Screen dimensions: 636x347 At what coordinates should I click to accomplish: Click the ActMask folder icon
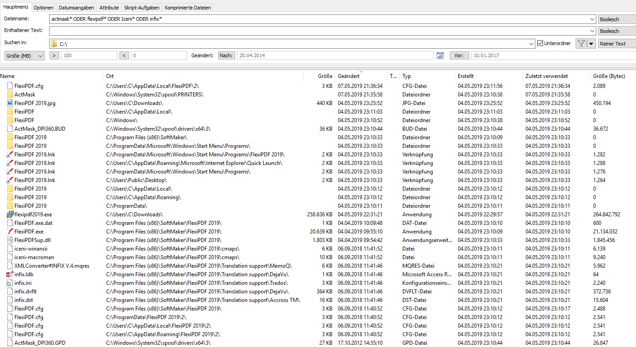click(10, 95)
